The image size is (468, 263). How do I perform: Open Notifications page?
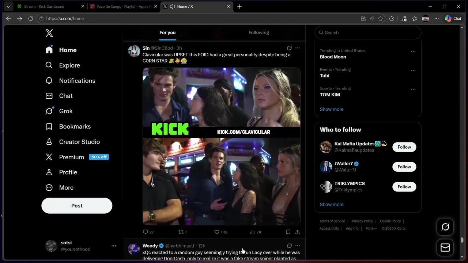(x=70, y=81)
